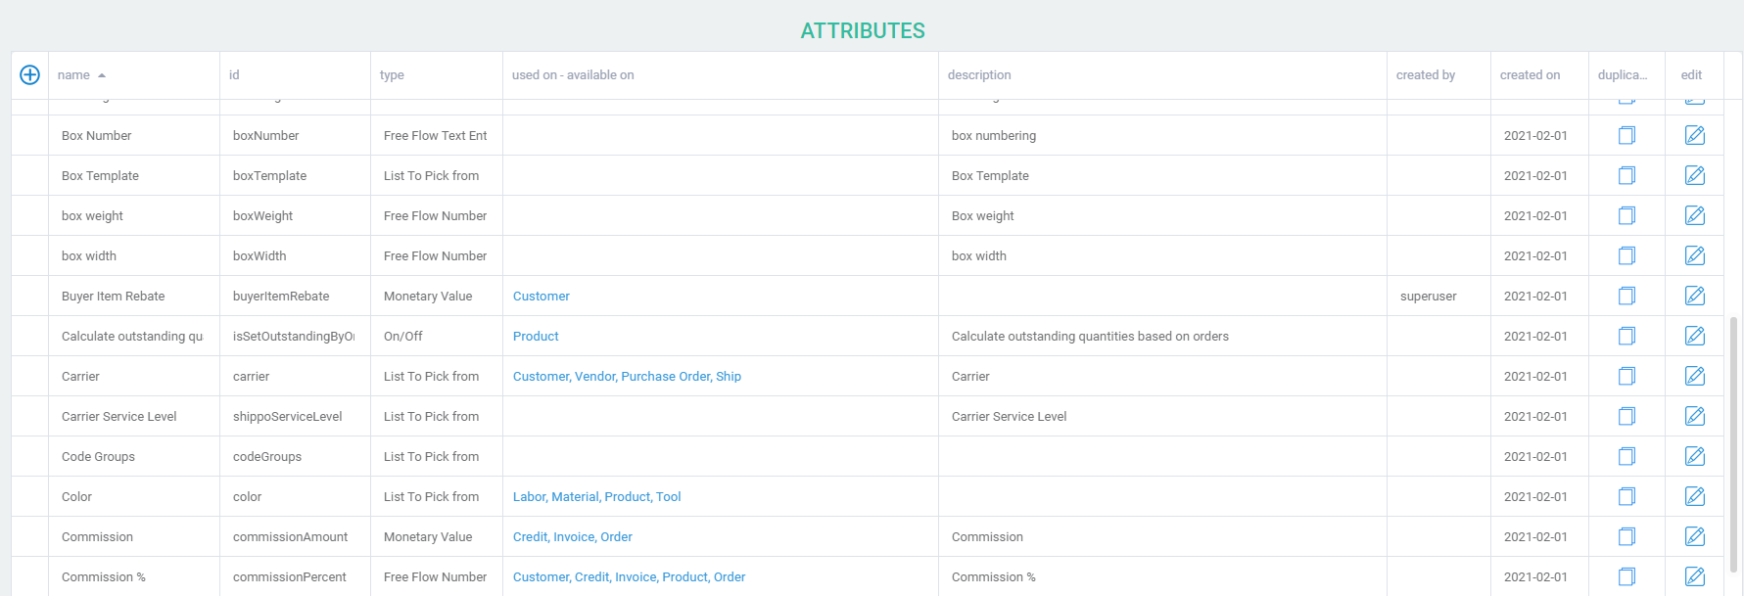This screenshot has width=1744, height=596.
Task: Open the 'Customer, Credit, Invoice, Product, Order' link
Action: click(629, 576)
